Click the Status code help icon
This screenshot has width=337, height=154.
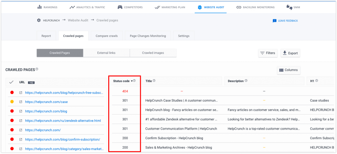click(x=134, y=81)
